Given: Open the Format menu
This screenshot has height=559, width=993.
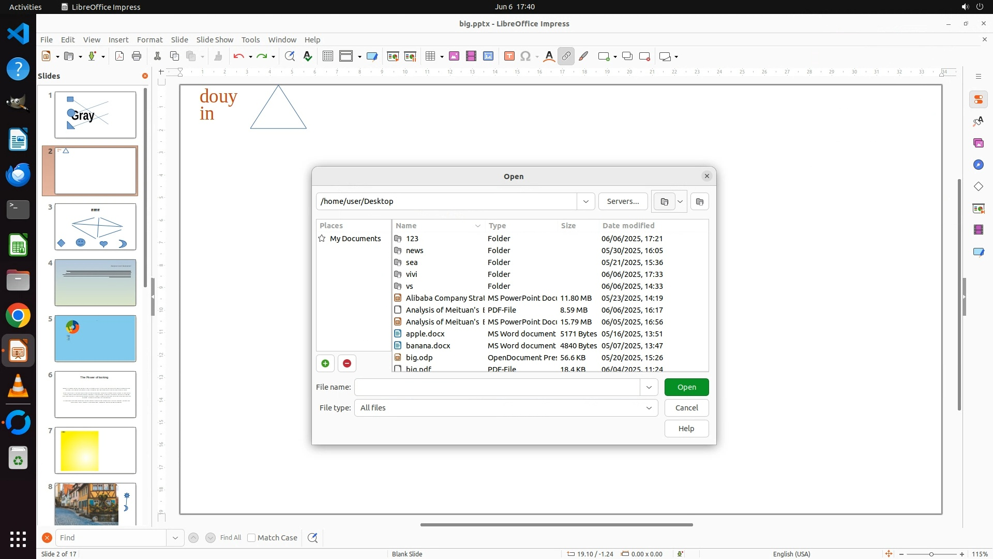Looking at the screenshot, I should (x=149, y=40).
